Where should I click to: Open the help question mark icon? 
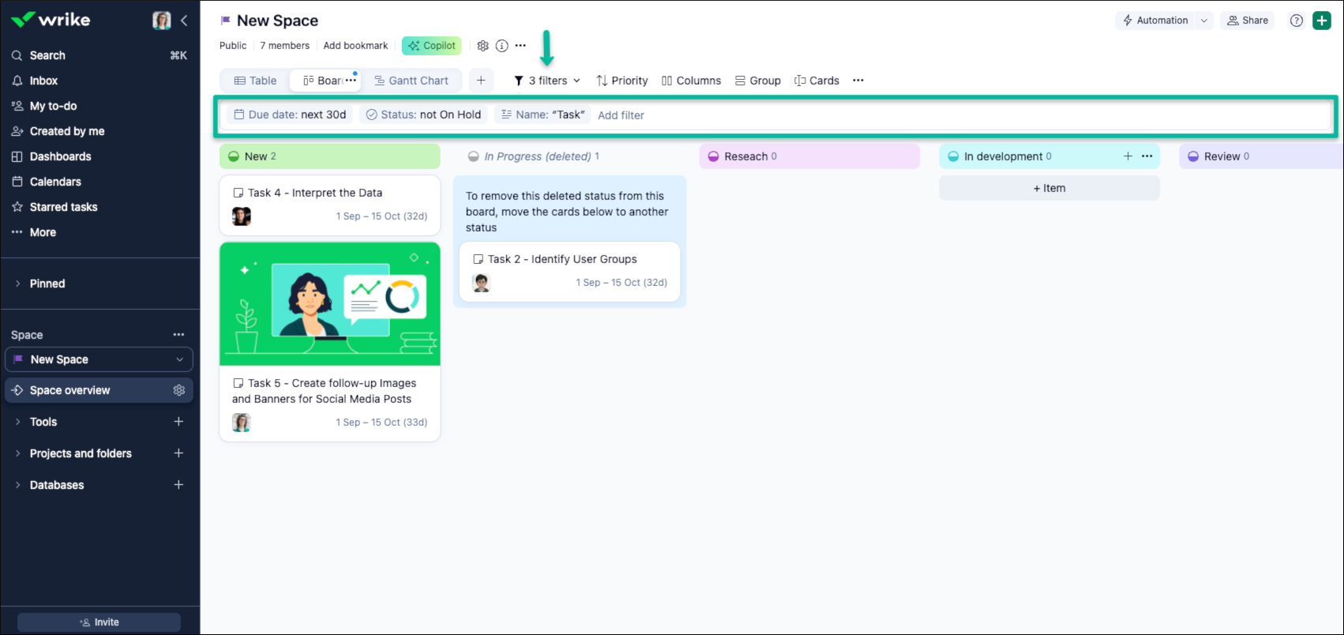(x=1296, y=21)
